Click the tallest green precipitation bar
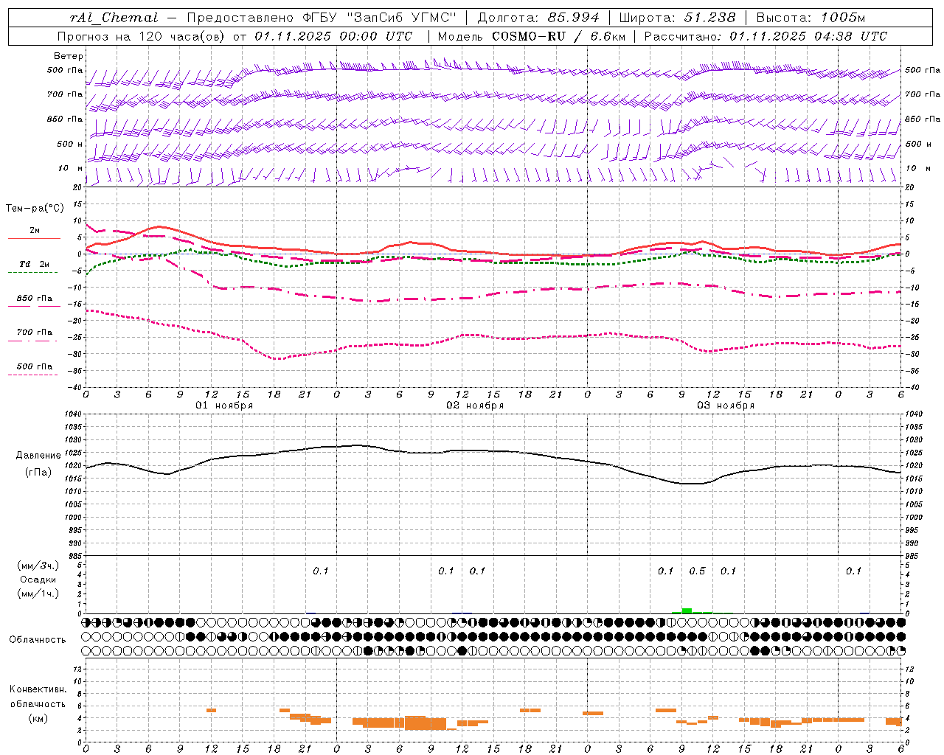Viewport: 944px width, 755px height. [687, 610]
